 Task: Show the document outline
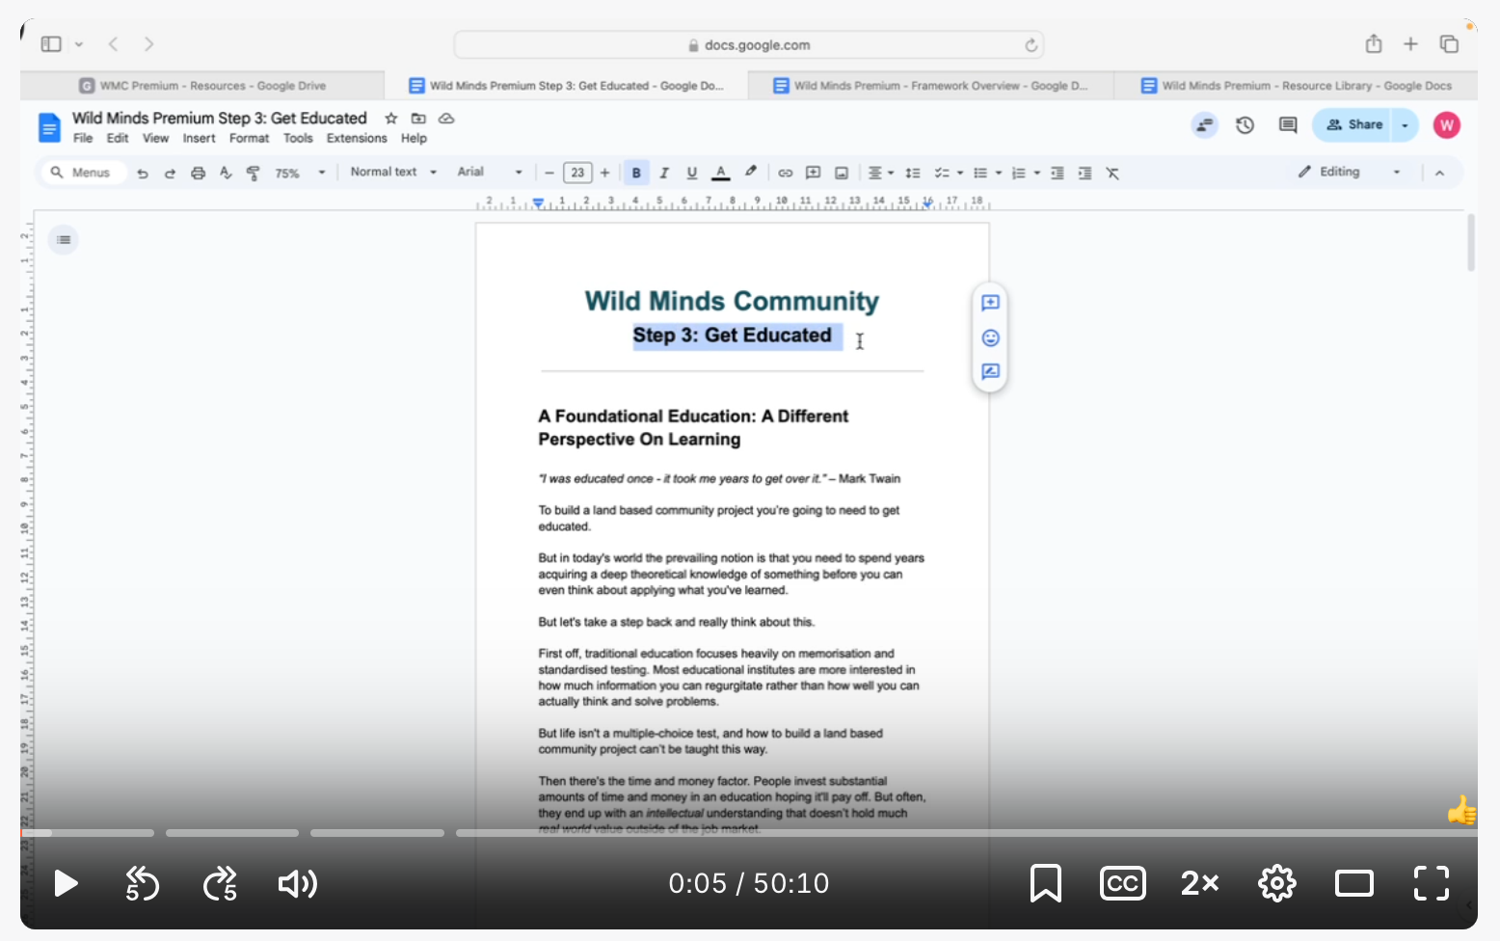coord(64,240)
